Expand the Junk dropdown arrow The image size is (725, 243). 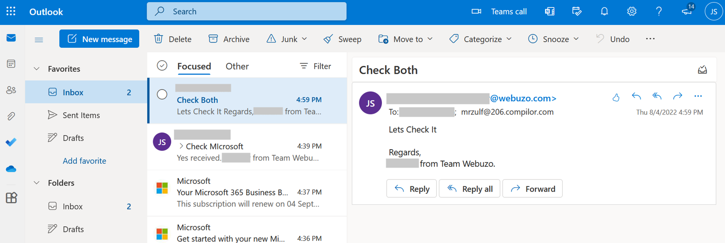coord(305,39)
